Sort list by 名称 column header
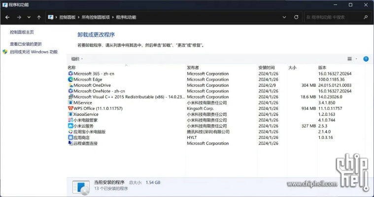Screen dimensions: 374x197 click(x=72, y=67)
